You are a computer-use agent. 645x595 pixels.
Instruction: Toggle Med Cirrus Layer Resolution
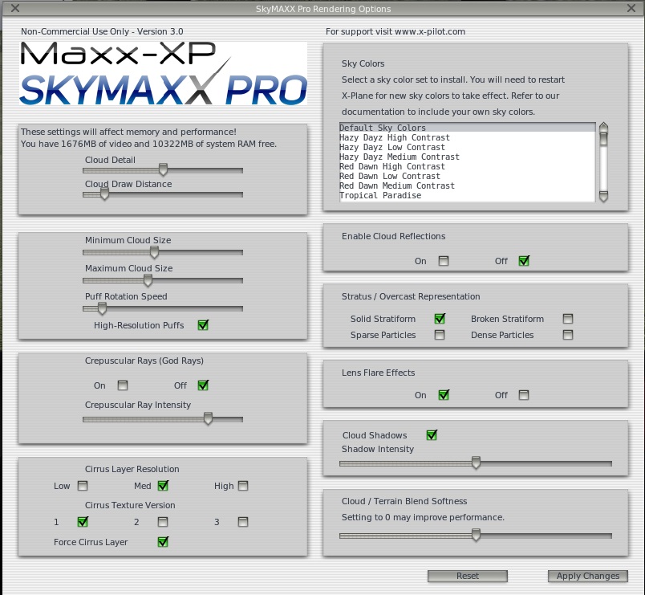(163, 486)
